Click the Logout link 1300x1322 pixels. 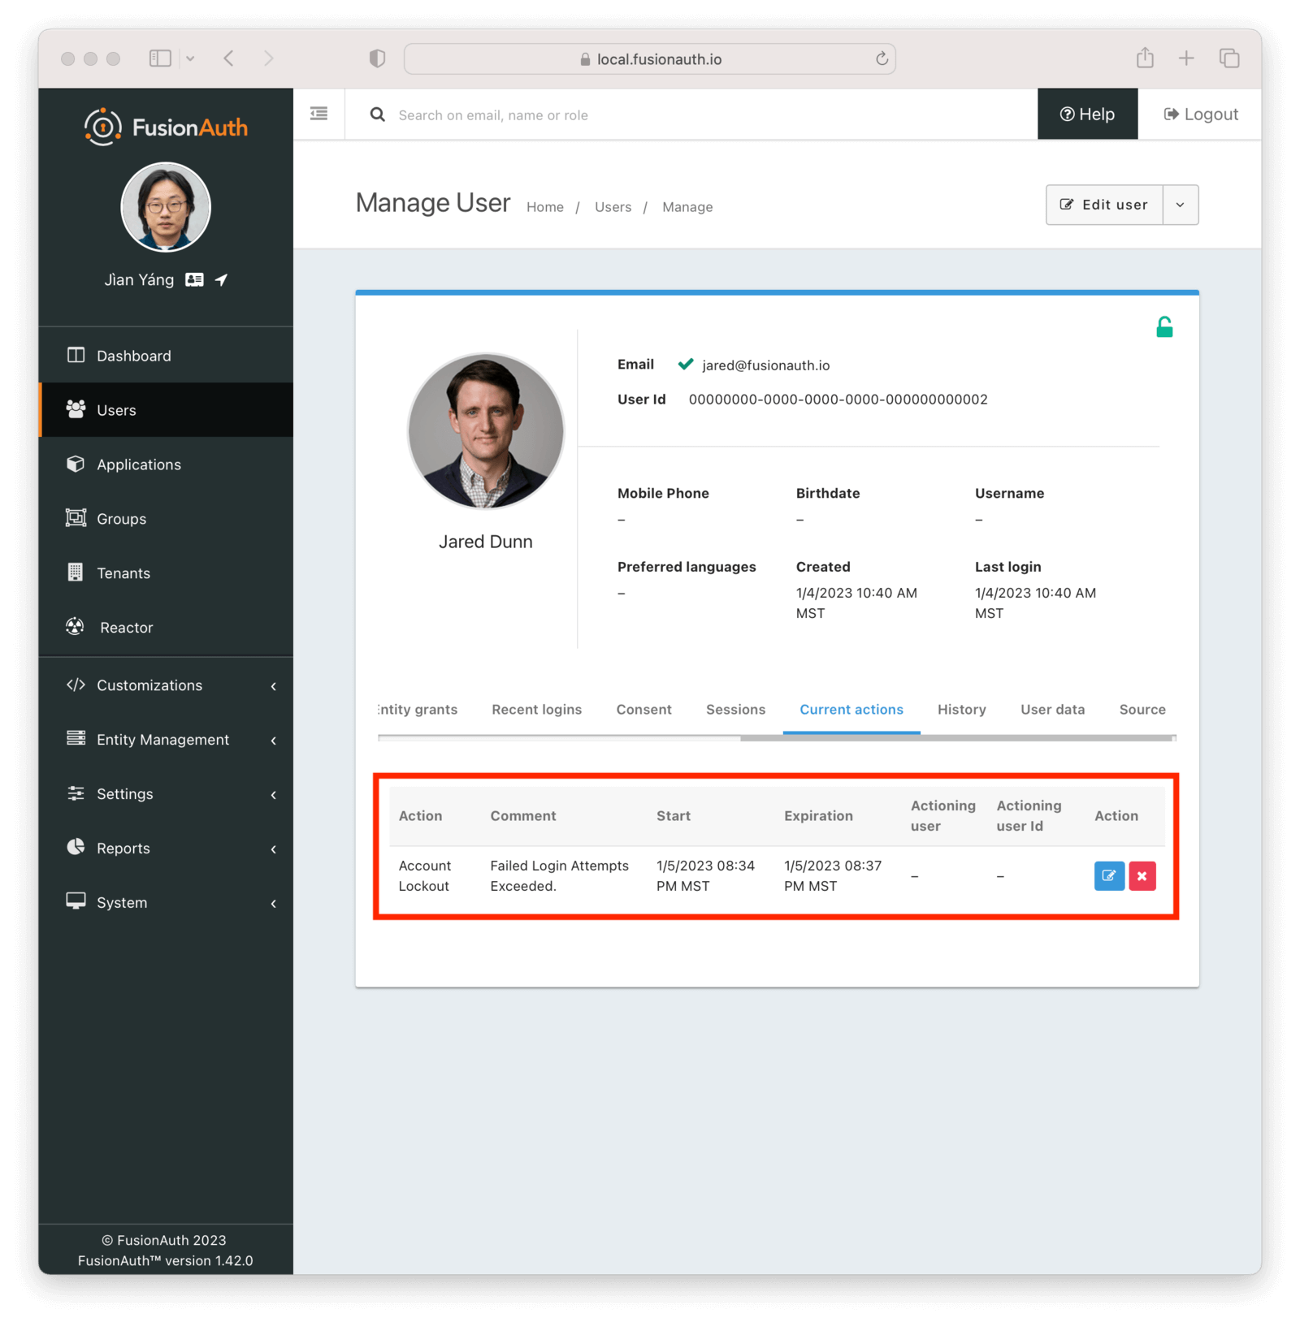point(1200,114)
